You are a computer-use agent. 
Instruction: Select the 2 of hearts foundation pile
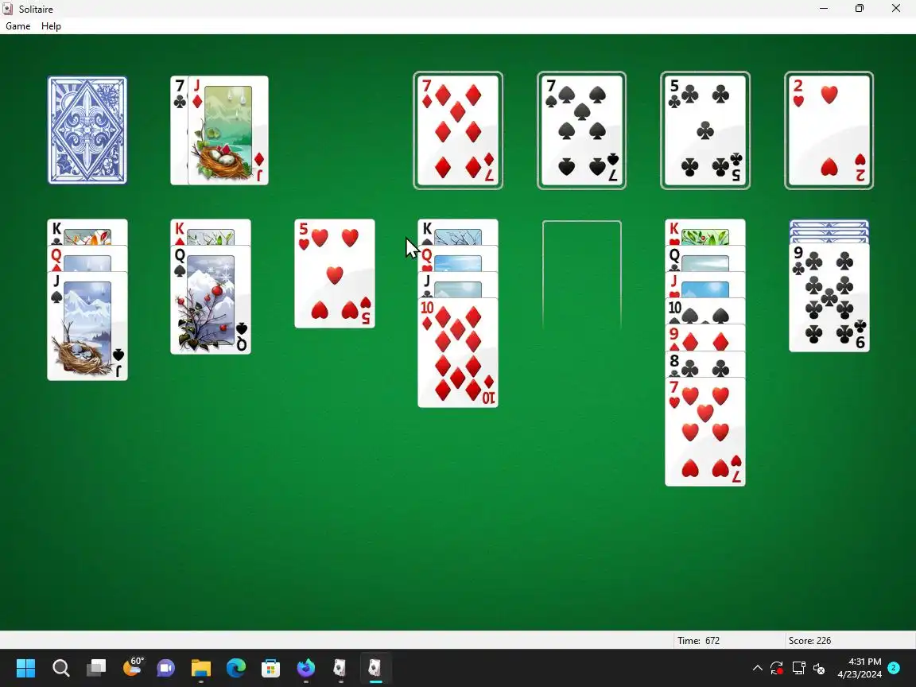tap(829, 130)
